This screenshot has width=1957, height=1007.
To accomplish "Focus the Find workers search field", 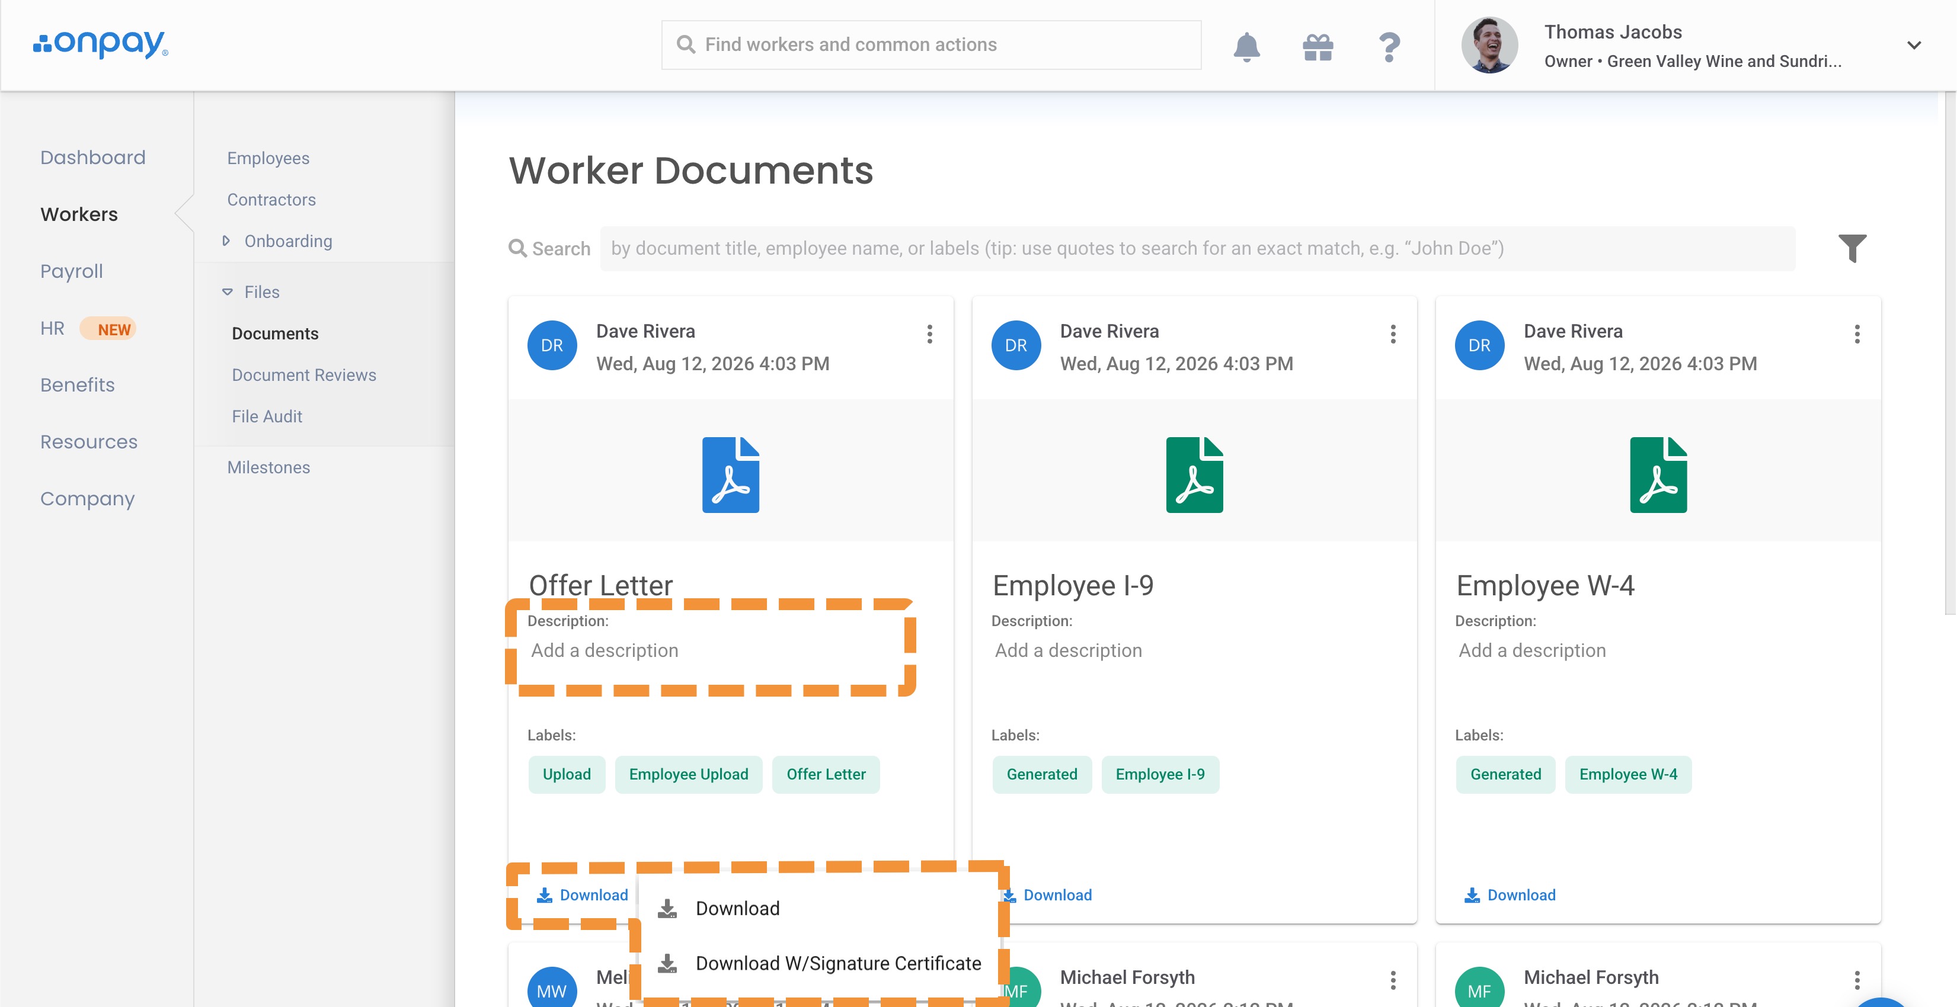I will coord(932,45).
